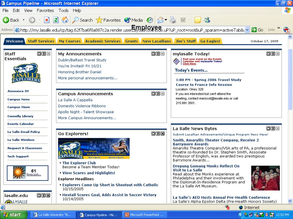
Task: Open the Connelly Library link
Action: 20,116
